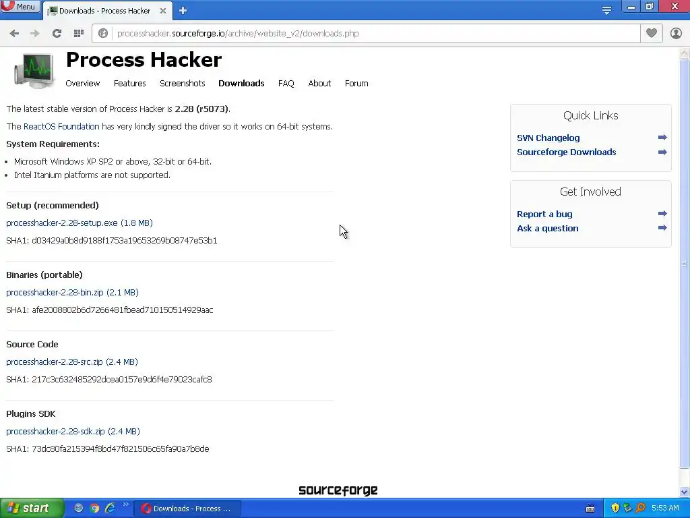Open the Screenshots page
690x518 pixels.
182,83
